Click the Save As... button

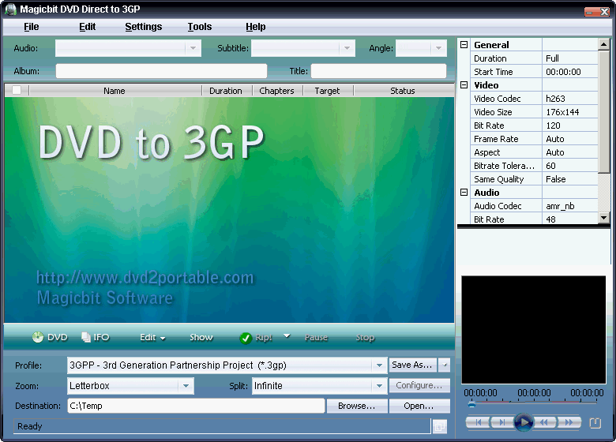(x=412, y=365)
